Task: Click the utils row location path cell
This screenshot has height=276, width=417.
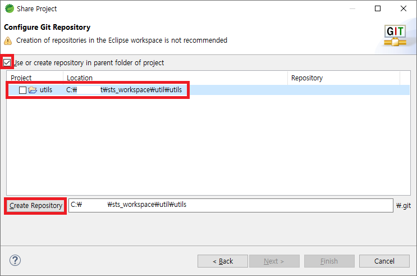Action: point(124,90)
